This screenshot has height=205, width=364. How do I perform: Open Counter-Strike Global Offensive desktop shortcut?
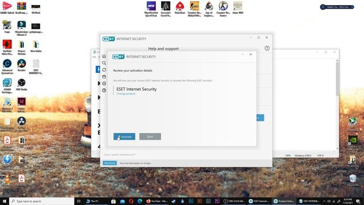tap(195, 9)
